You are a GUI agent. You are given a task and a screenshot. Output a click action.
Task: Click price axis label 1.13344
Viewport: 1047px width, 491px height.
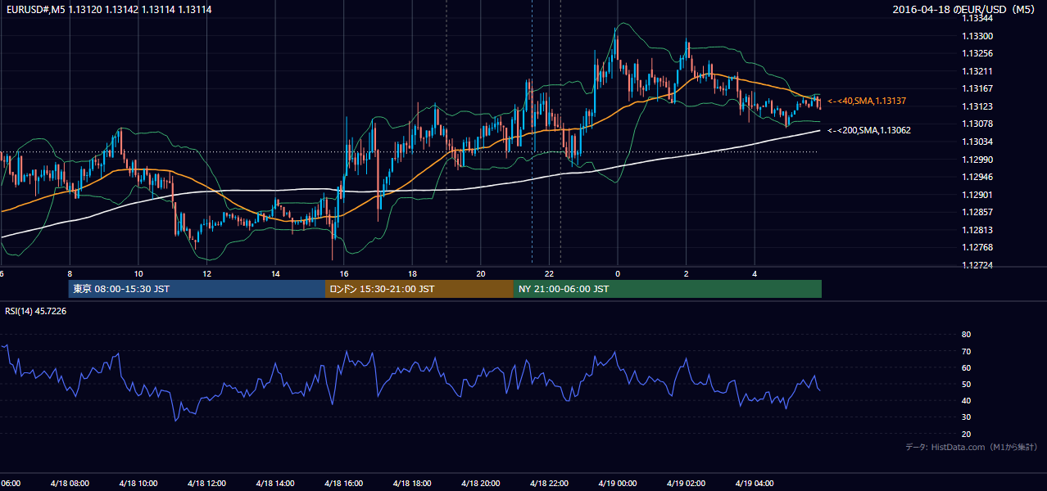977,18
